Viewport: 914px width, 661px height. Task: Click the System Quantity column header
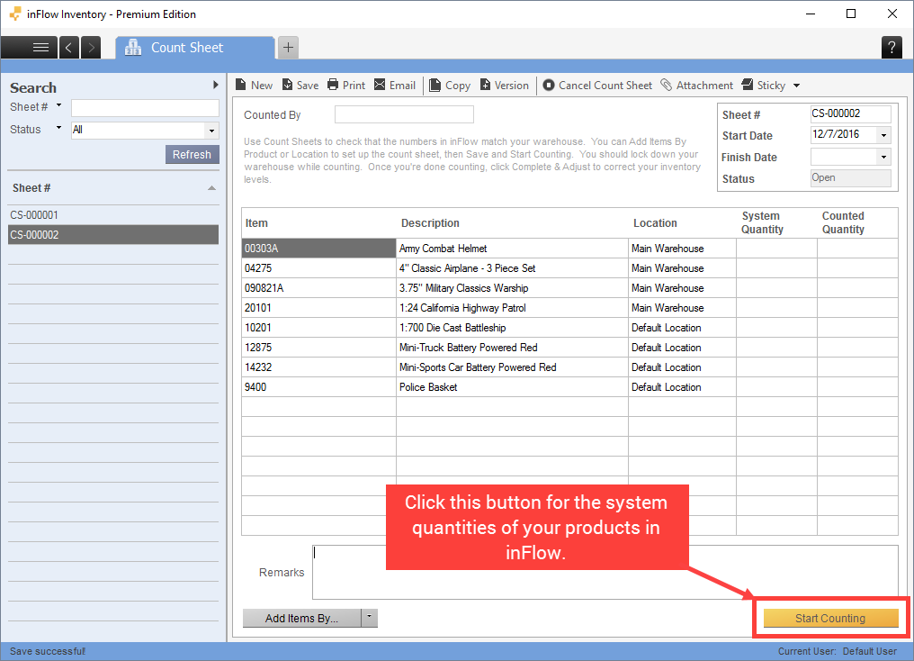(x=776, y=222)
